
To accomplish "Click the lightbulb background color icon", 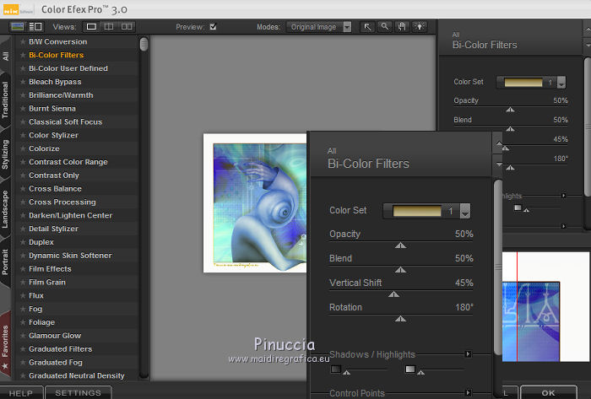I will pyautogui.click(x=418, y=27).
